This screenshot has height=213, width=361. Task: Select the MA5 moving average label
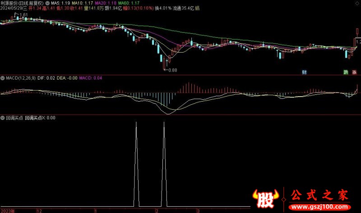59,2
